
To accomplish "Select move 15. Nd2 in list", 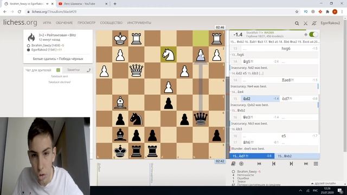I will [x=260, y=99].
